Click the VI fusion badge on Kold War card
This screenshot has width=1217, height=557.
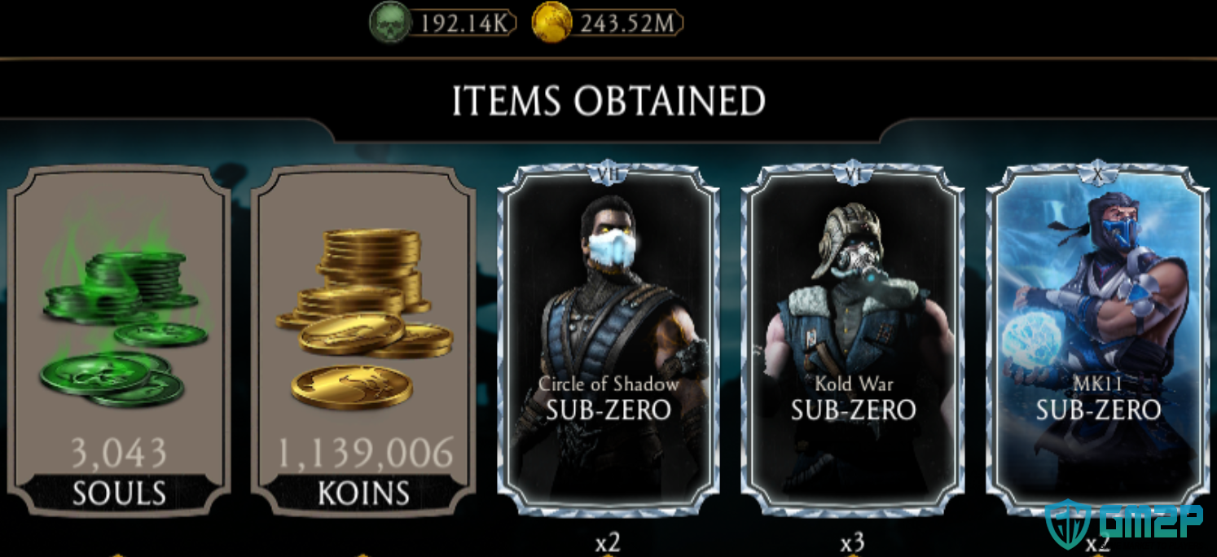(x=853, y=173)
